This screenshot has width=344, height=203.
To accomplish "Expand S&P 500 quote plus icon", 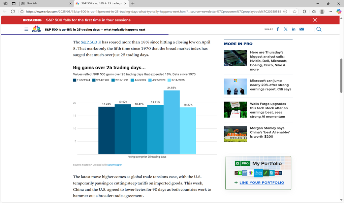I will tap(99, 42).
